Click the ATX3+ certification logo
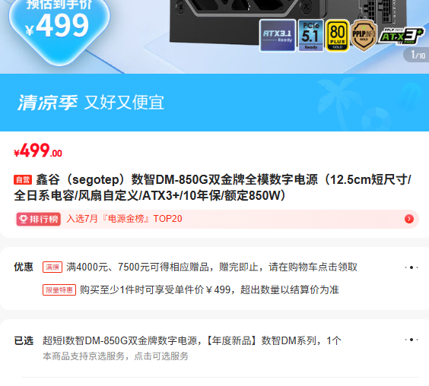The height and width of the screenshot is (386, 429). [401, 36]
